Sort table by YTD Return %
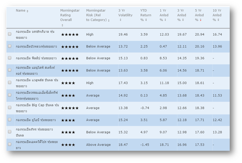 [x=146, y=20]
